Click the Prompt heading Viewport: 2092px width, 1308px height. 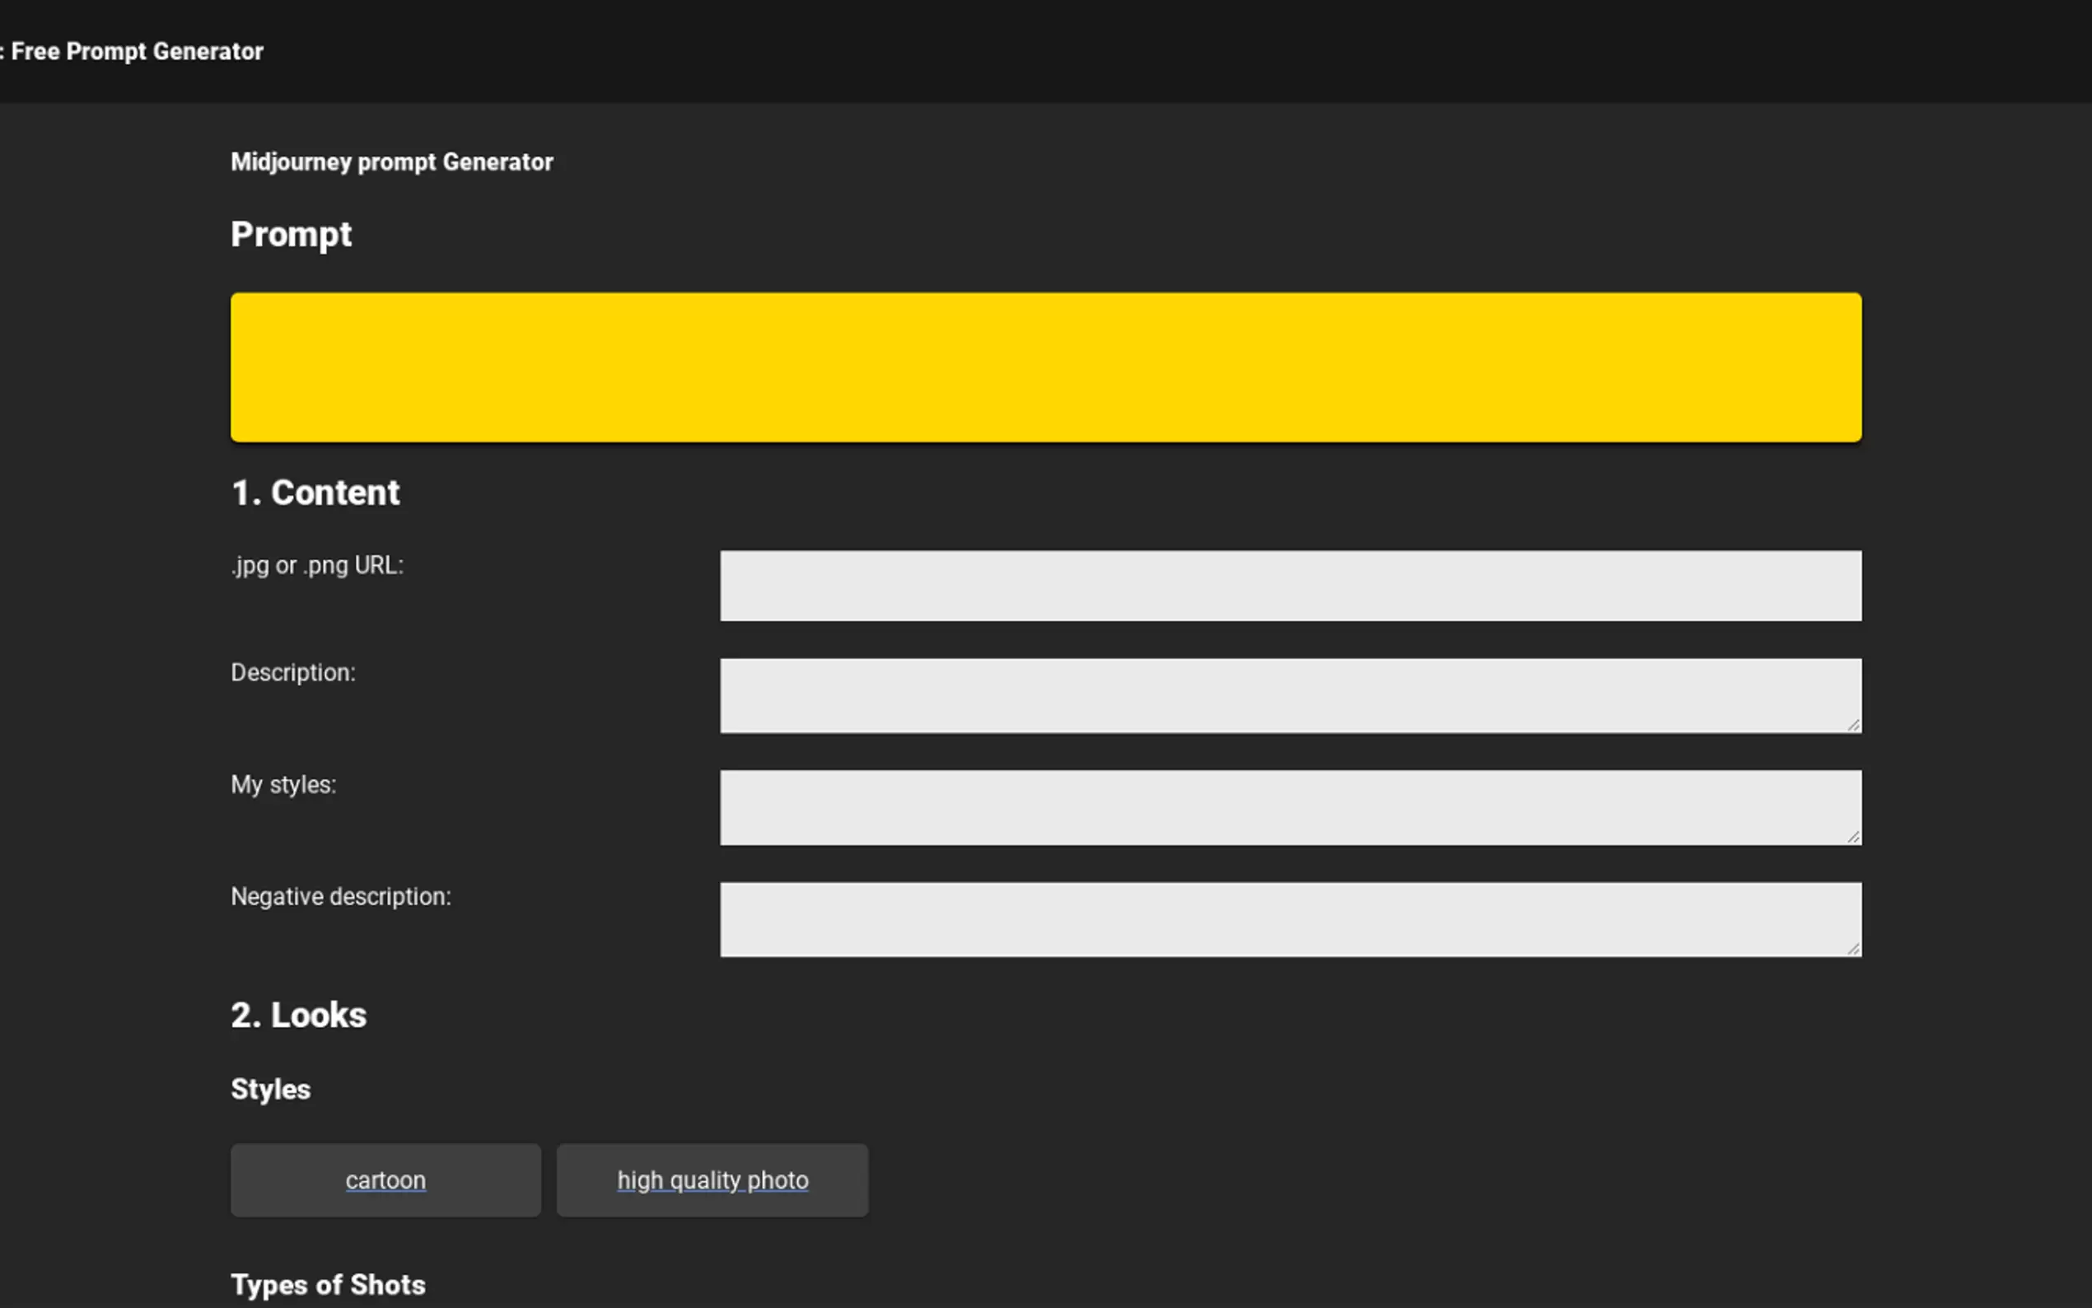tap(292, 235)
